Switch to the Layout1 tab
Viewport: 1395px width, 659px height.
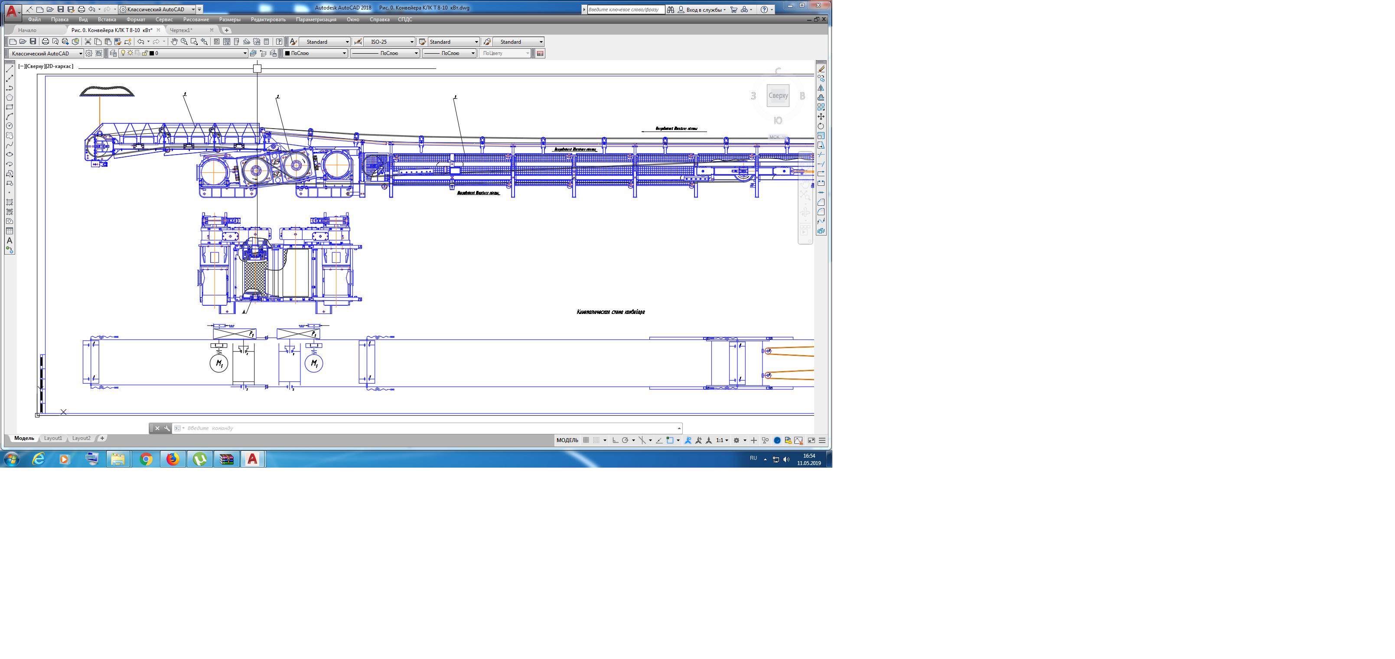53,438
